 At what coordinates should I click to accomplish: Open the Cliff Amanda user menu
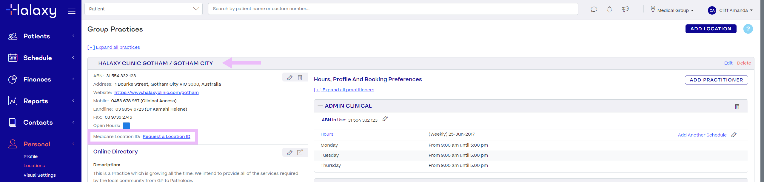click(736, 10)
